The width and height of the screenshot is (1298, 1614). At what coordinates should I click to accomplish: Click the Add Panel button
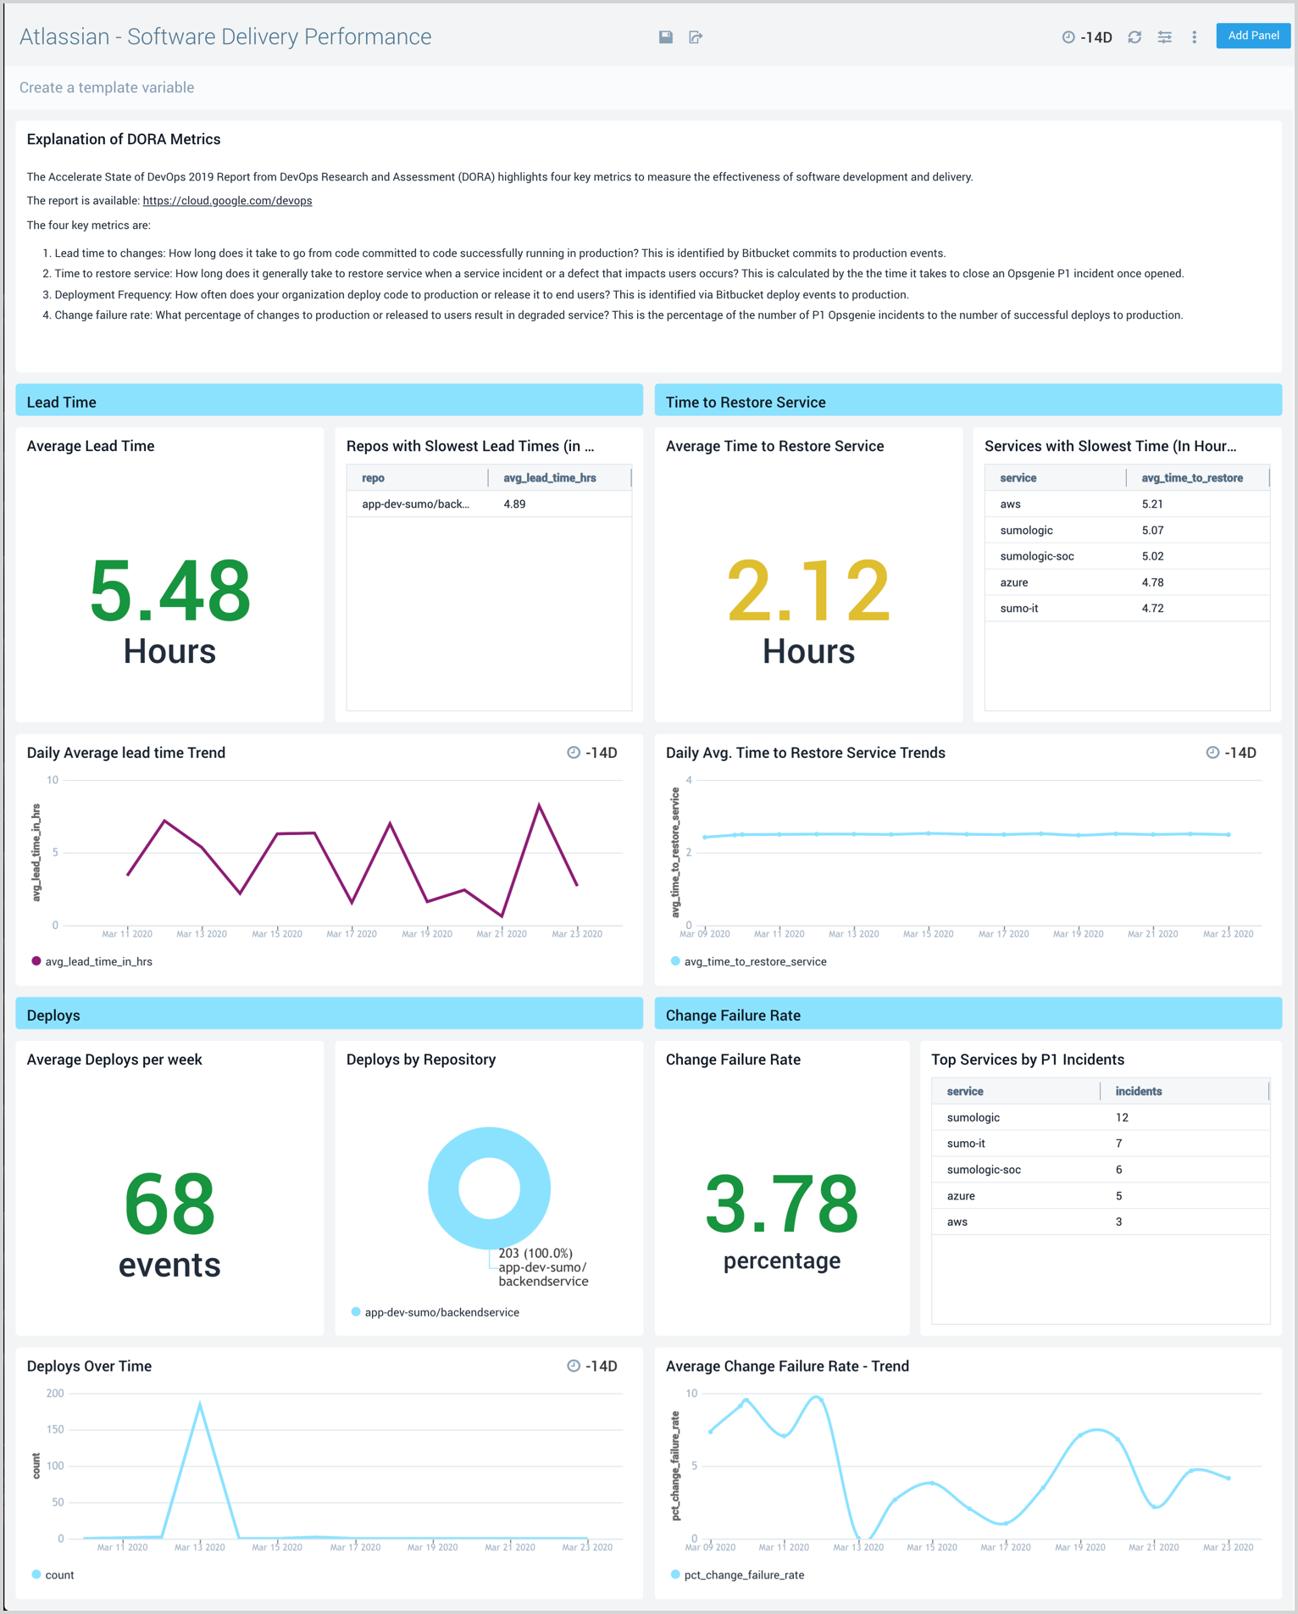[x=1253, y=36]
